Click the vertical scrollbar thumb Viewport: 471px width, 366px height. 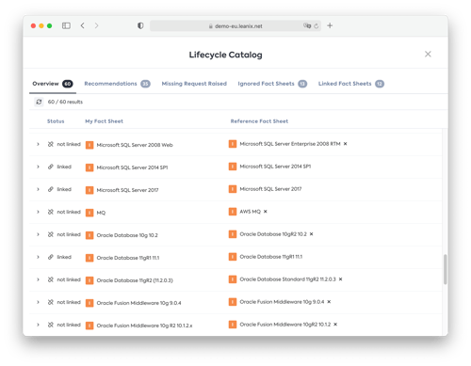pyautogui.click(x=445, y=269)
